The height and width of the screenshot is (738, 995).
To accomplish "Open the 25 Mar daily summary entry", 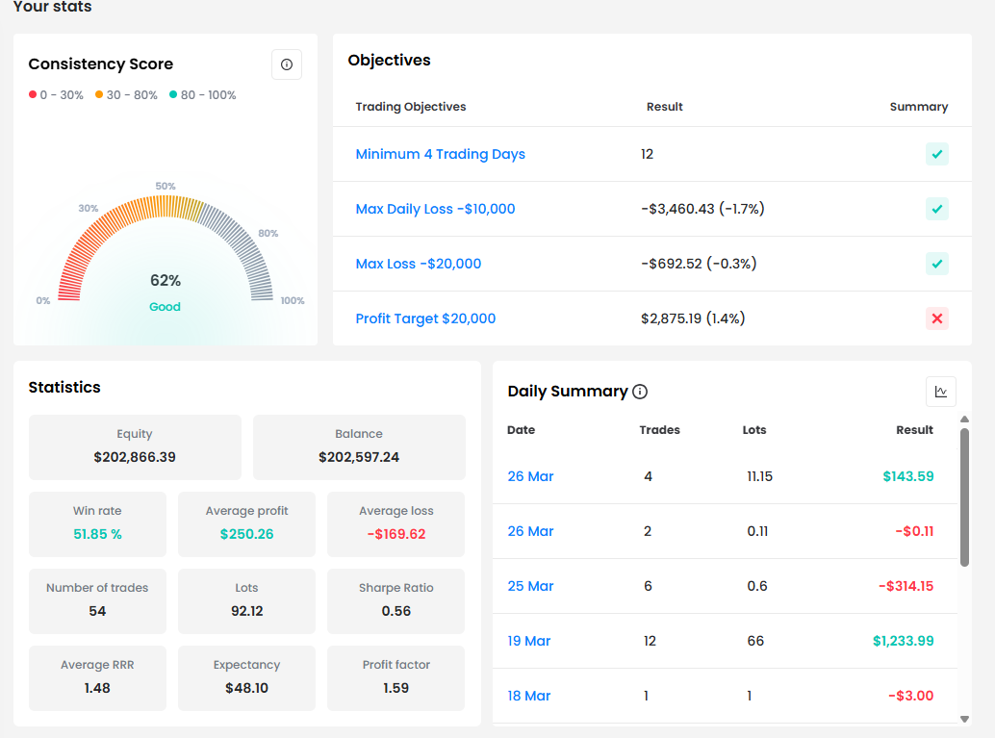I will 530,586.
